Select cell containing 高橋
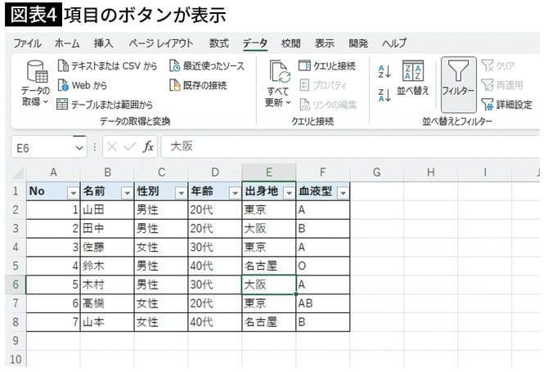Viewport: 548px width, 372px height. tap(107, 303)
